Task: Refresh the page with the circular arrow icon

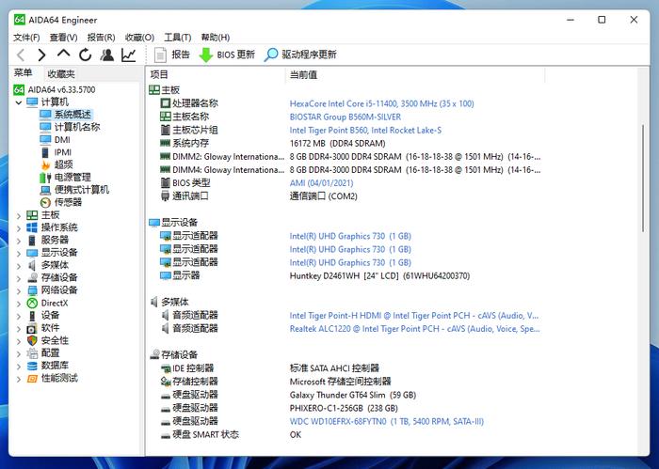Action: click(86, 55)
